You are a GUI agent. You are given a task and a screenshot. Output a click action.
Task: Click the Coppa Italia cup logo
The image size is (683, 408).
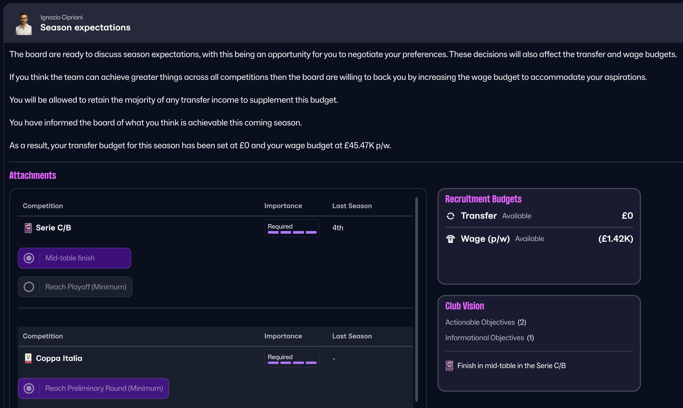click(x=28, y=358)
